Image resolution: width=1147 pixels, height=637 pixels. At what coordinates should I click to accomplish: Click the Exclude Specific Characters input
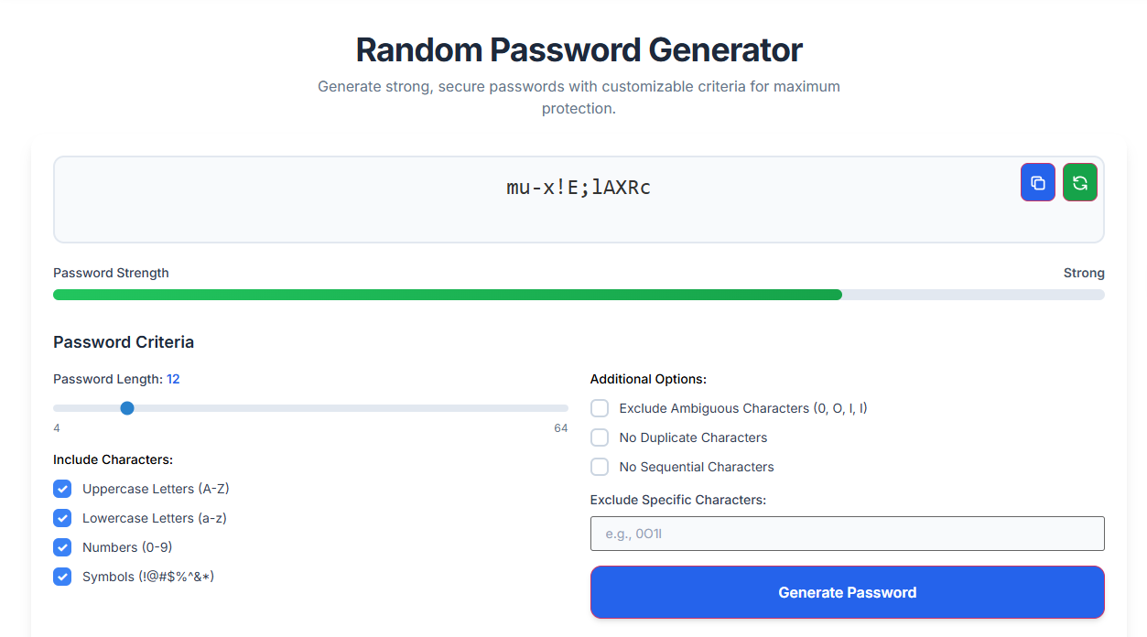(x=847, y=534)
